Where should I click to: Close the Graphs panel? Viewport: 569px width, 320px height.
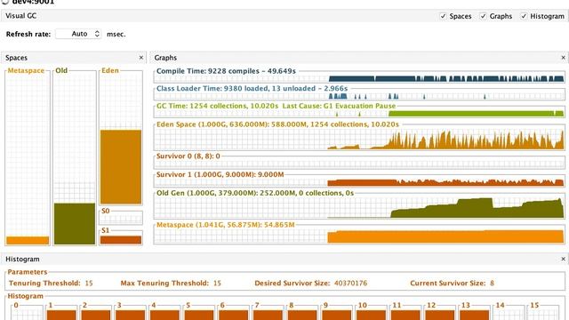[563, 58]
